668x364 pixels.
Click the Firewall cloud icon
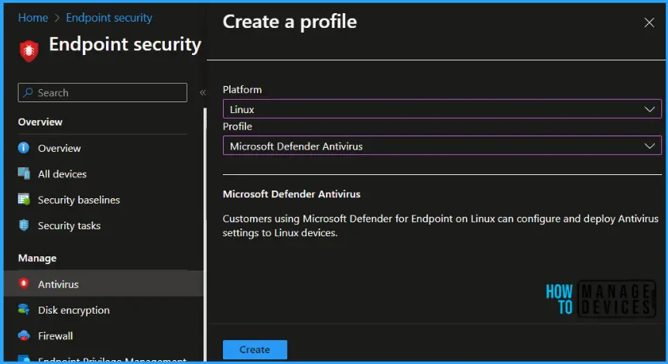(24, 335)
